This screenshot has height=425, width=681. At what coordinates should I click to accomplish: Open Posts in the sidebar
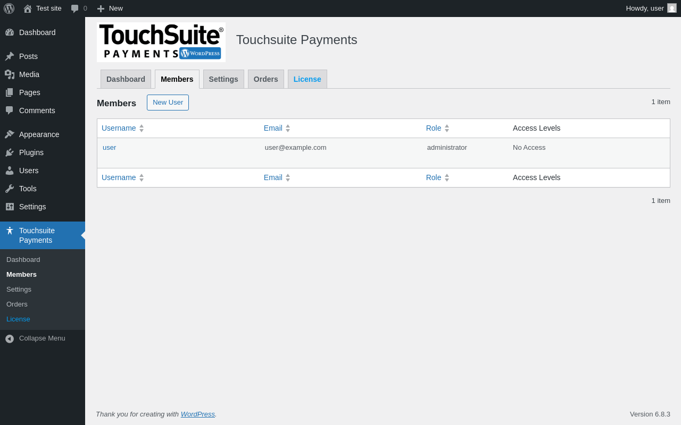28,56
